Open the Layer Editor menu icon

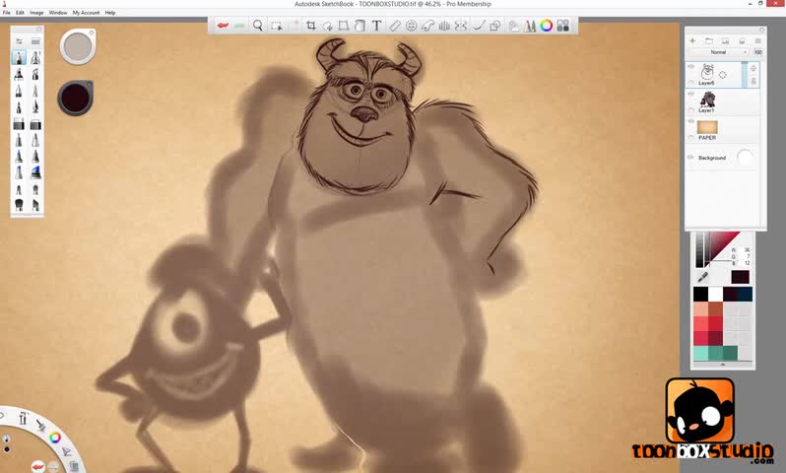coord(758,40)
